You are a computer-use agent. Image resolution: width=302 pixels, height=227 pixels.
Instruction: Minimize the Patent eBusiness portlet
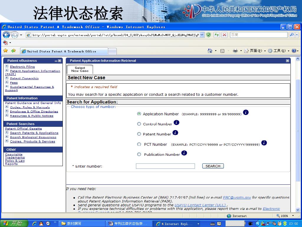pos(56,61)
